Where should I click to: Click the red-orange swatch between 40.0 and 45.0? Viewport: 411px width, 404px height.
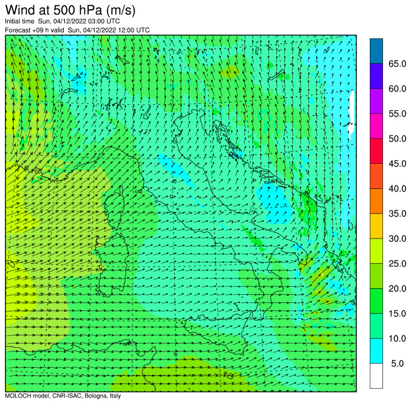376,176
